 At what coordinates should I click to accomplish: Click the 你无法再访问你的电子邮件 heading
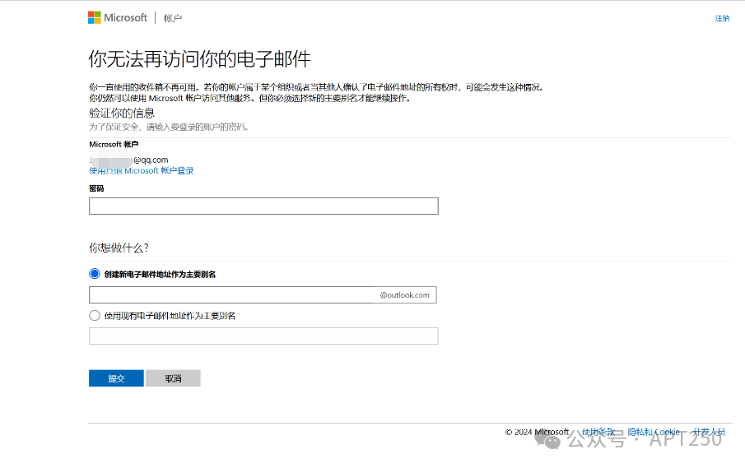coord(199,59)
